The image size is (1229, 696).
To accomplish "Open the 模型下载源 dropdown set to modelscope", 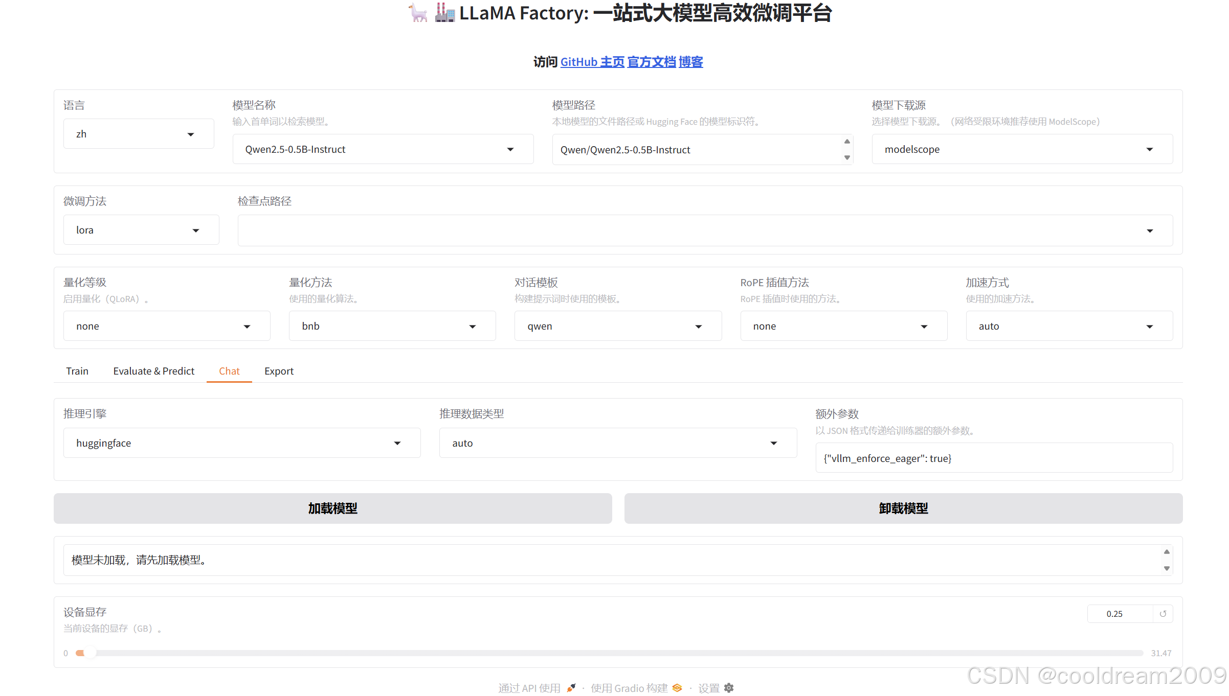I will (1022, 149).
